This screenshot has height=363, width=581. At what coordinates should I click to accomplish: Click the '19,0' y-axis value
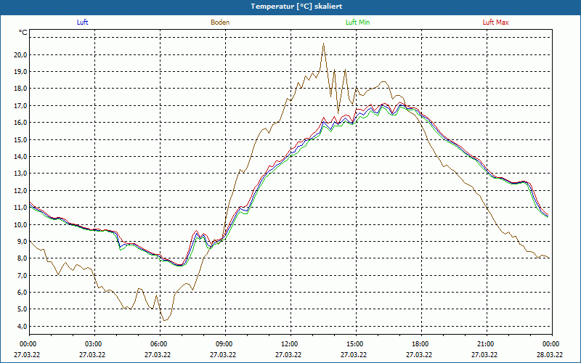[x=20, y=71]
